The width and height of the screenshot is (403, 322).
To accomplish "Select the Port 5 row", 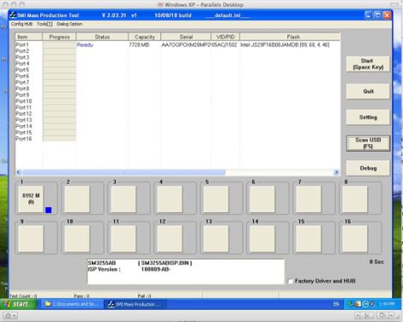I will [177, 70].
